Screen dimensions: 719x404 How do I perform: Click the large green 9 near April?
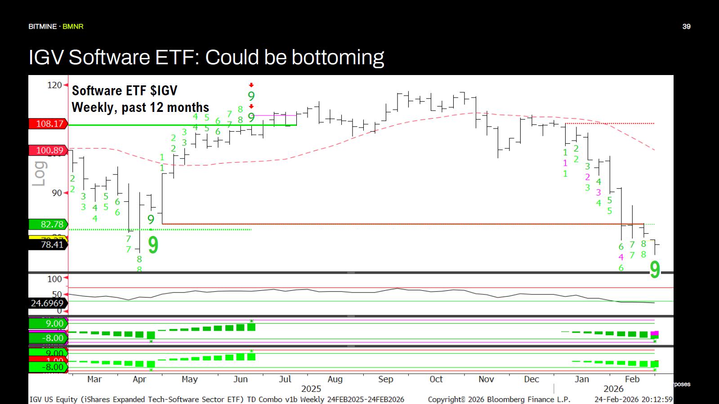(153, 246)
